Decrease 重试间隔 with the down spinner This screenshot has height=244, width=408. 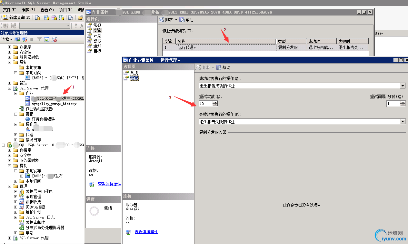[x=403, y=105]
